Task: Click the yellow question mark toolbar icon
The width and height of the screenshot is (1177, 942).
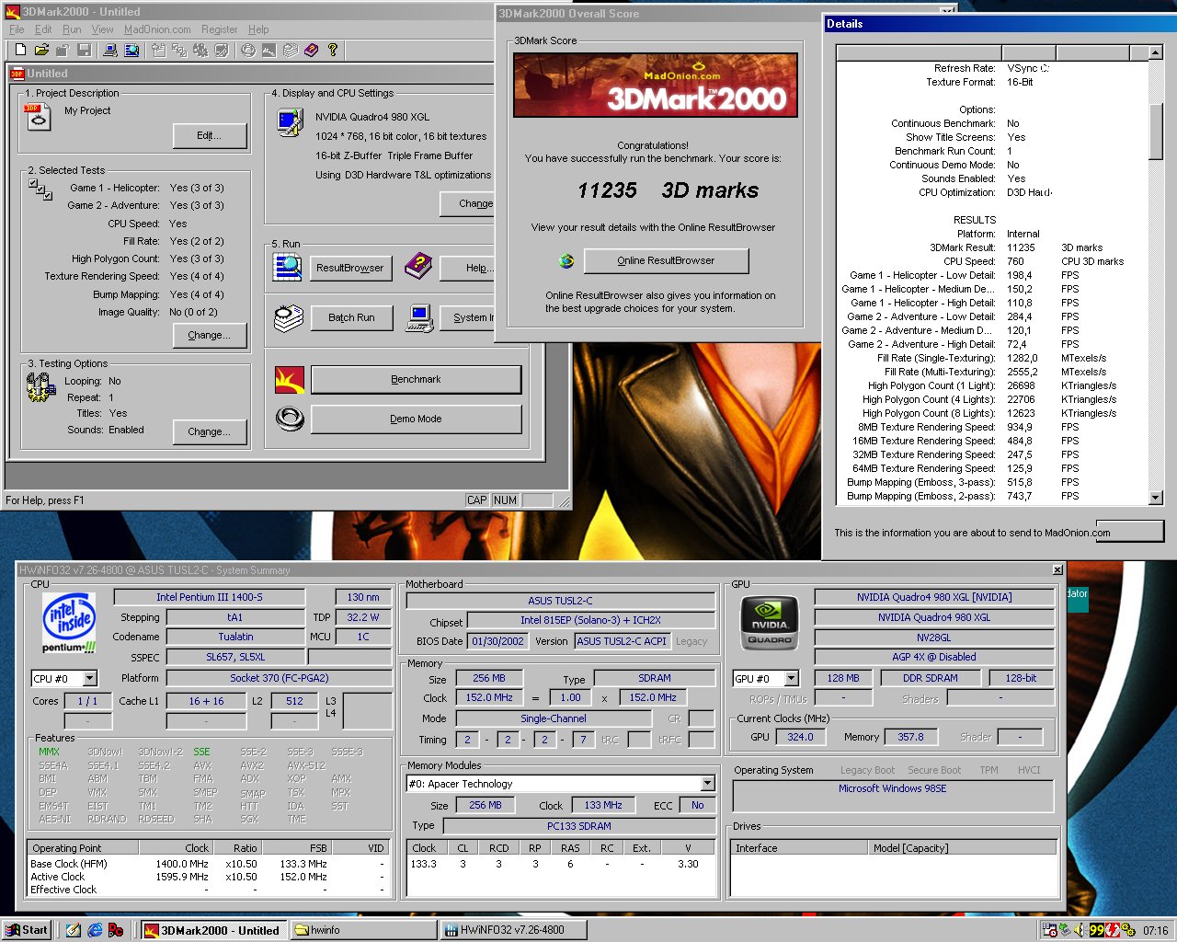Action: [333, 50]
